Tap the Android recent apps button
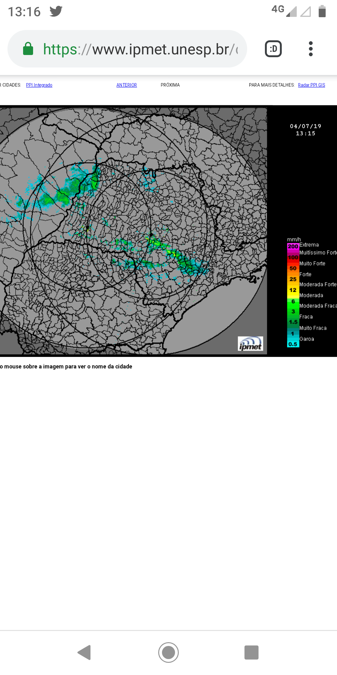 252,652
